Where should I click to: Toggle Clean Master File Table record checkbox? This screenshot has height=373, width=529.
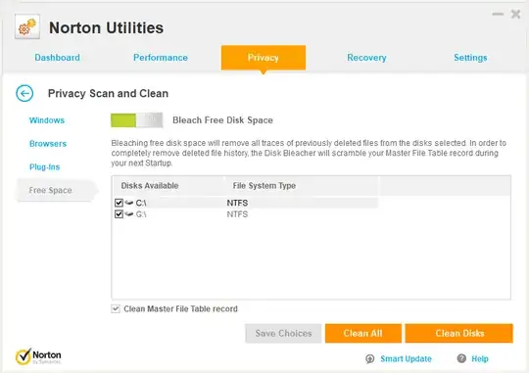116,309
